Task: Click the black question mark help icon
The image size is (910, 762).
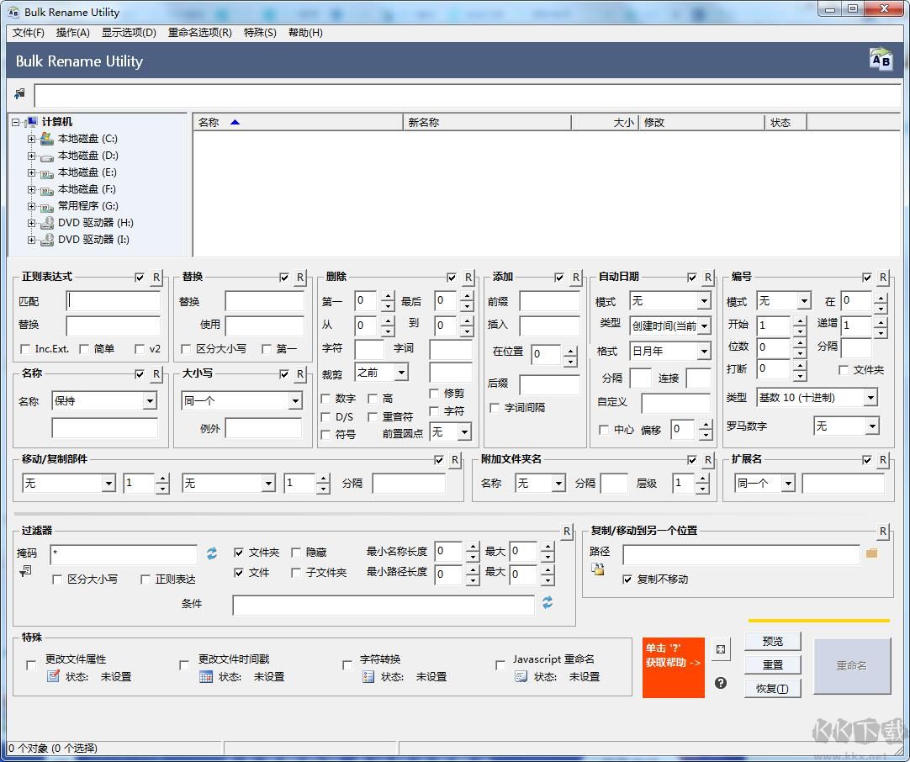Action: [721, 683]
